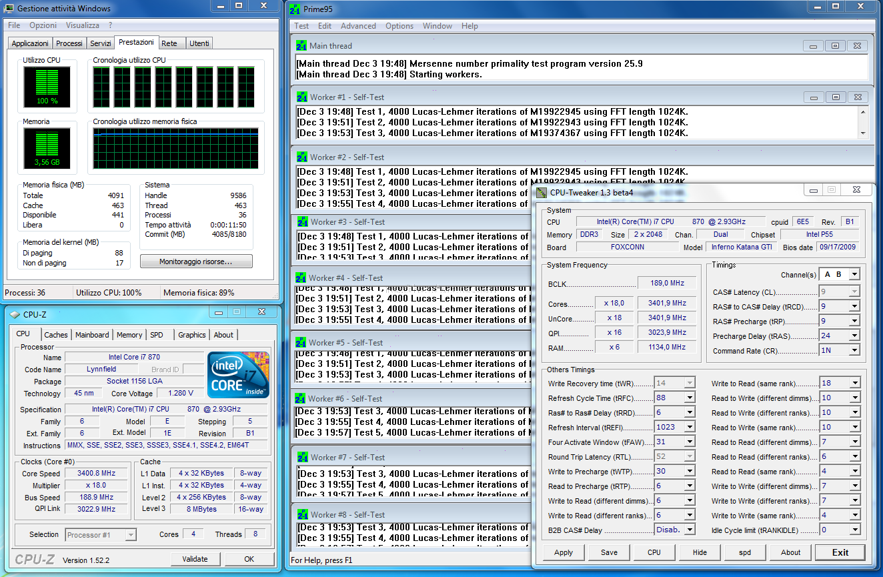Switch to the Mainboard tab in CPU-Z
883x577 pixels.
click(x=92, y=335)
